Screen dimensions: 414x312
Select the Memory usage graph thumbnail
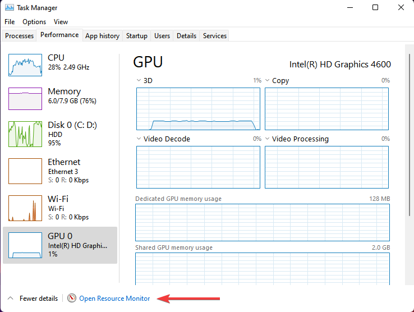[x=25, y=98]
